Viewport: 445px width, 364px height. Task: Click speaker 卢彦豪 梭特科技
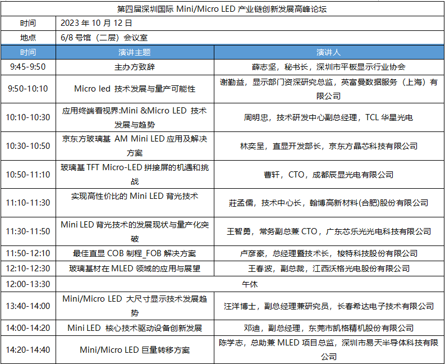pyautogui.click(x=329, y=253)
